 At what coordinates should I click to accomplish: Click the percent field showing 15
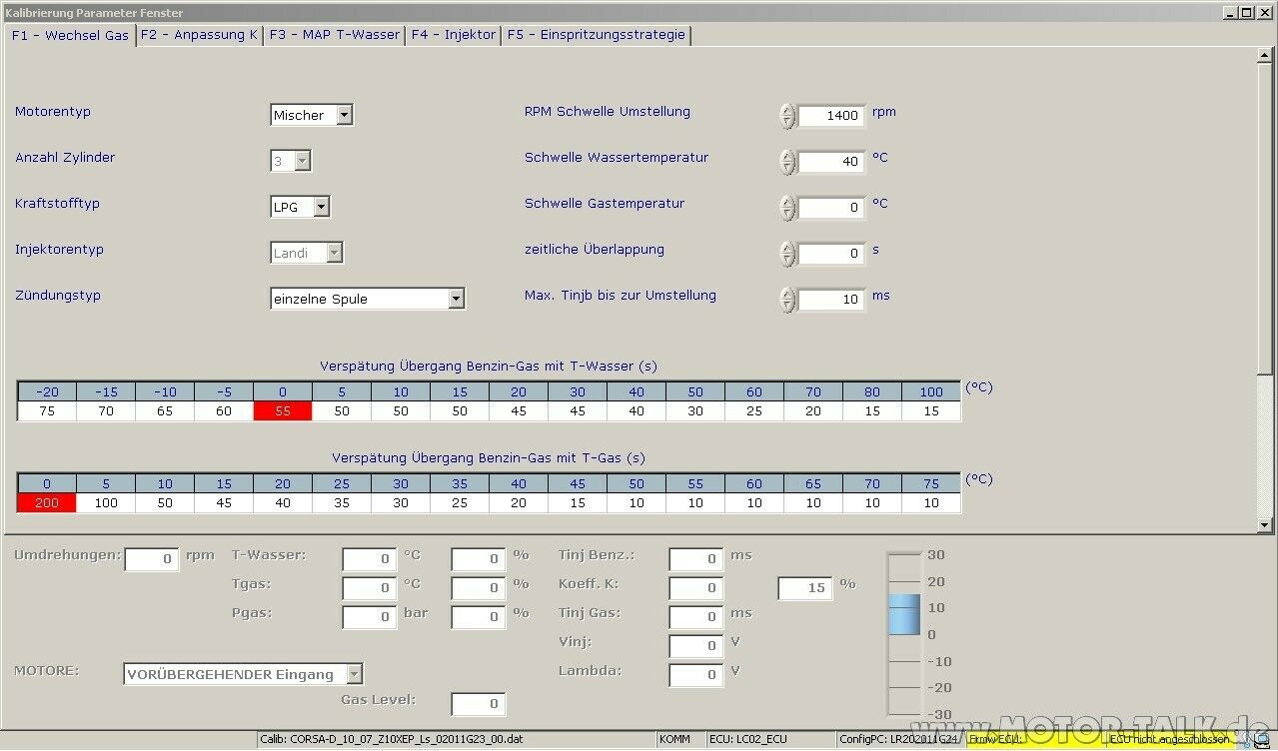805,588
